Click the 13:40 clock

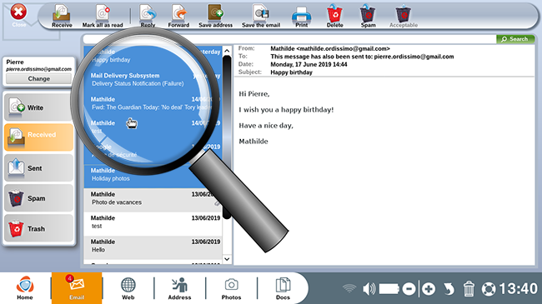click(x=518, y=288)
